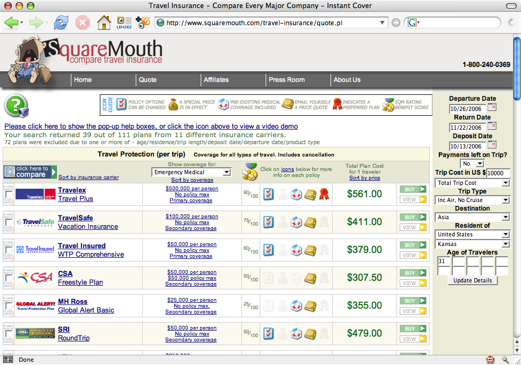Viewport: 521px width, 365px height.
Task: Open the browser home page icon
Action: pos(104,23)
